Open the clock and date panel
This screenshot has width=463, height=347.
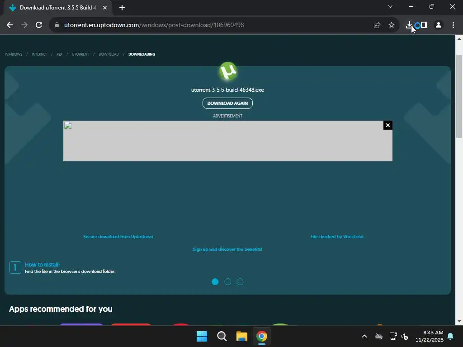[430, 336]
